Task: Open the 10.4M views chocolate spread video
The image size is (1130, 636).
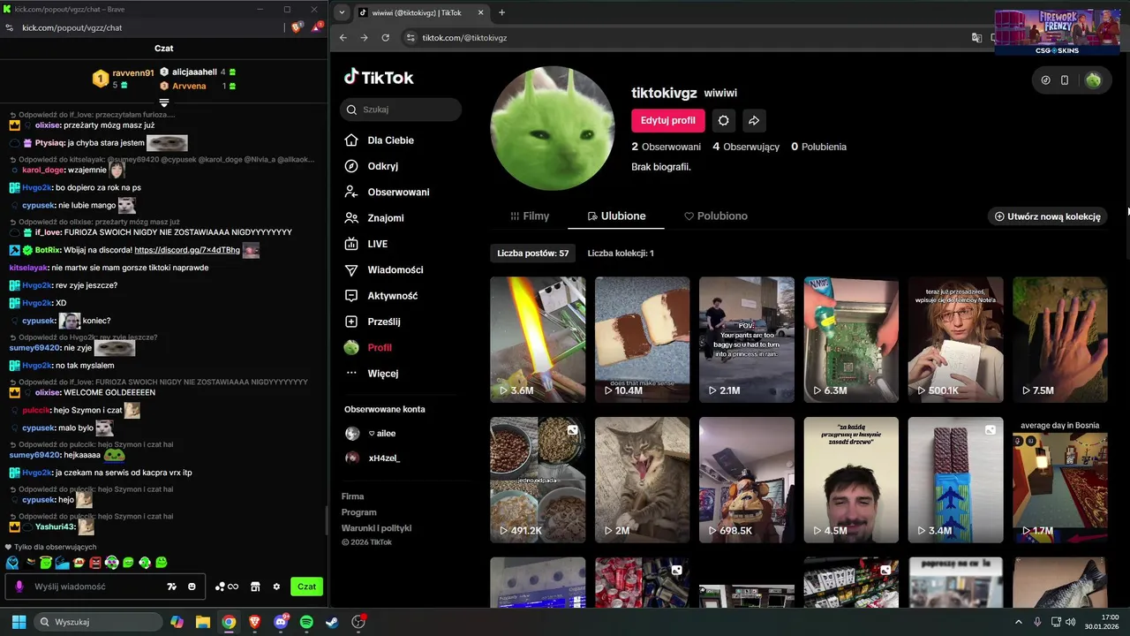Action: pyautogui.click(x=642, y=339)
